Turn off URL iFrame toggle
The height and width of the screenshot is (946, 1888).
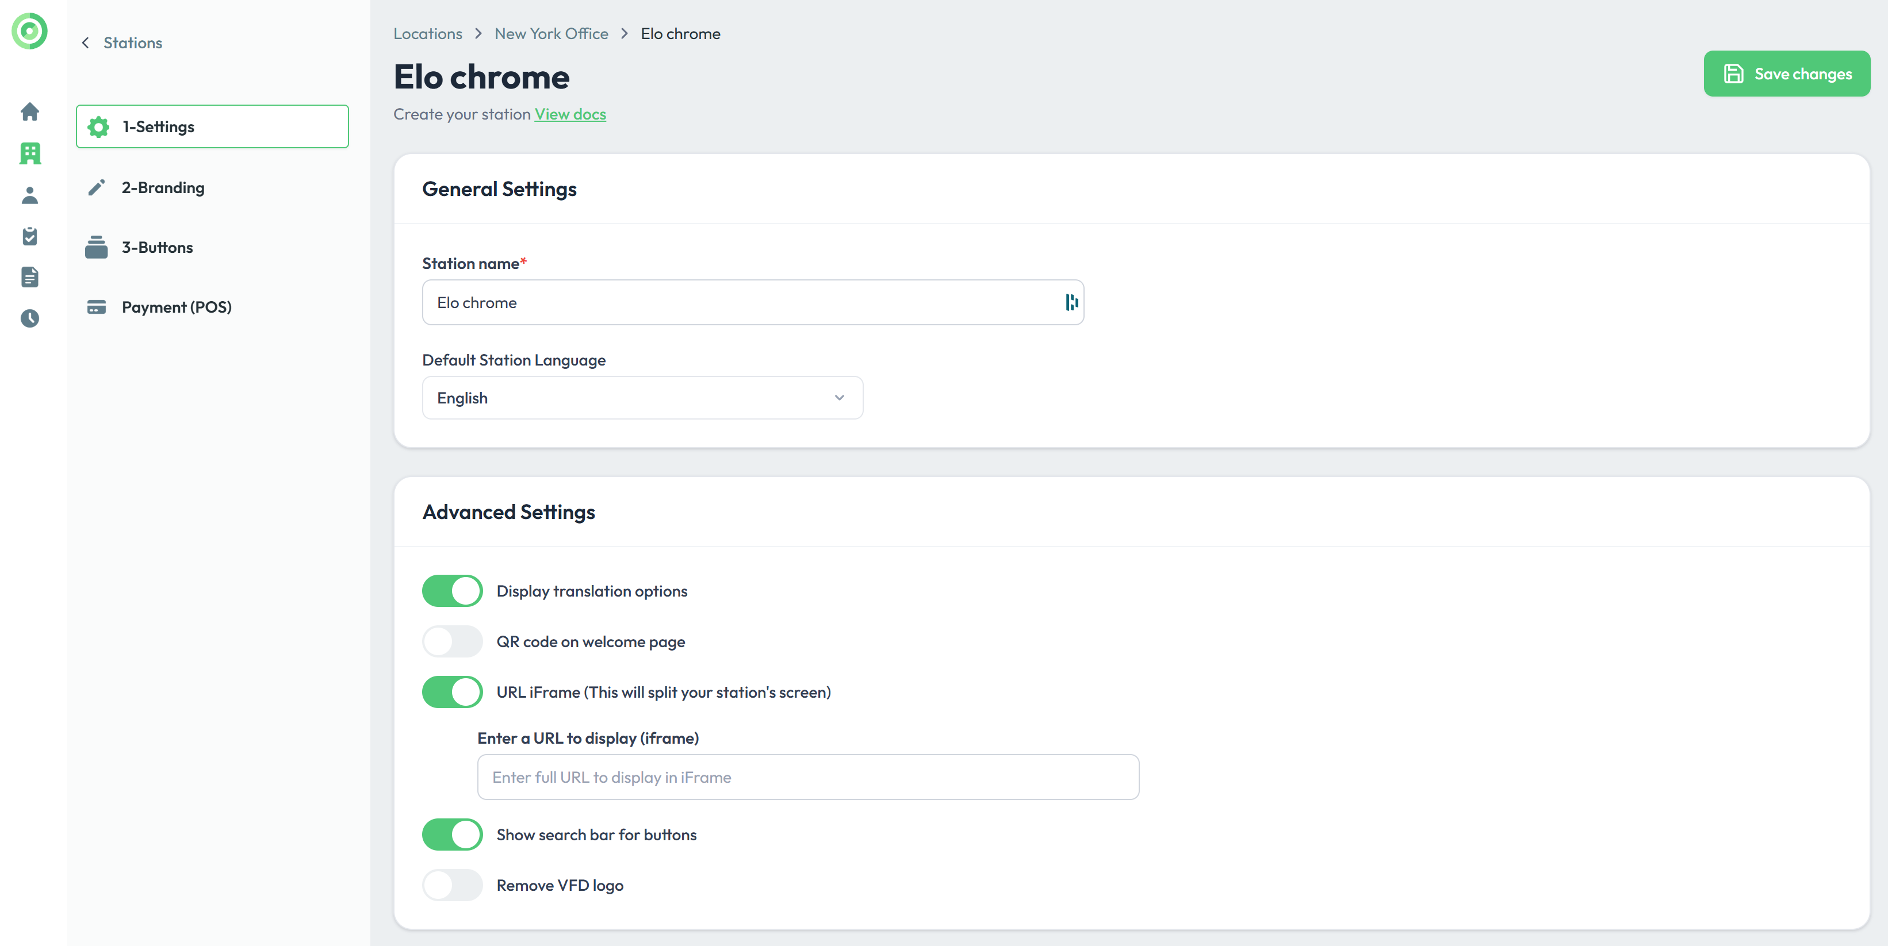point(452,692)
